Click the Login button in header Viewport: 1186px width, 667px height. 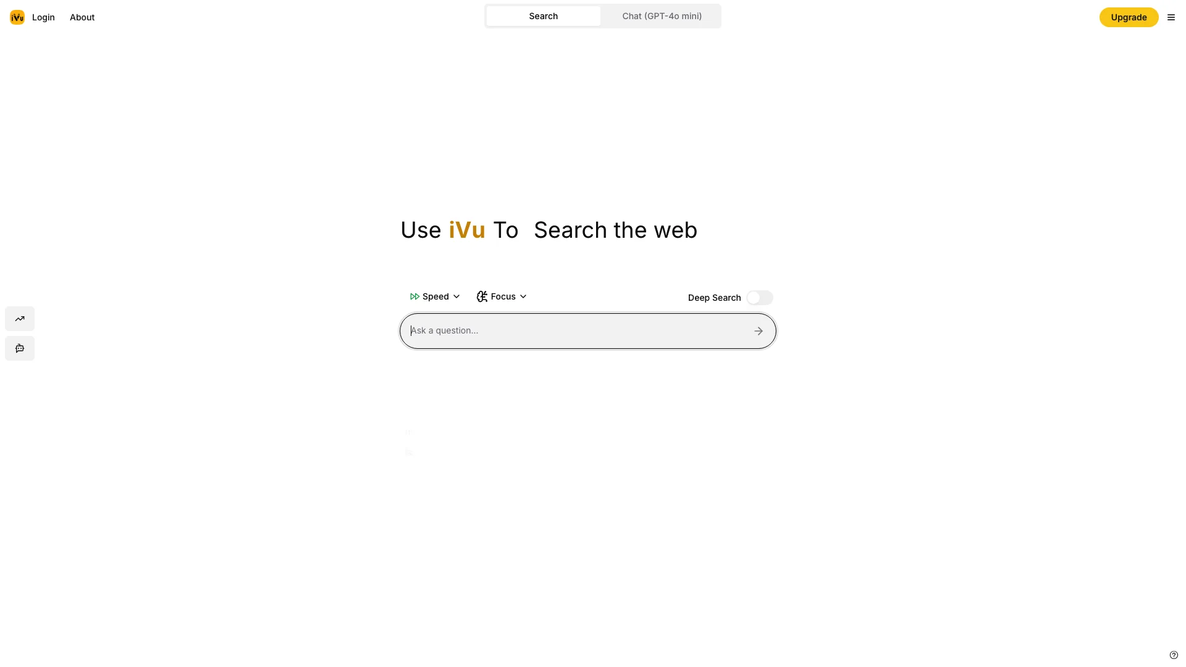pyautogui.click(x=43, y=17)
